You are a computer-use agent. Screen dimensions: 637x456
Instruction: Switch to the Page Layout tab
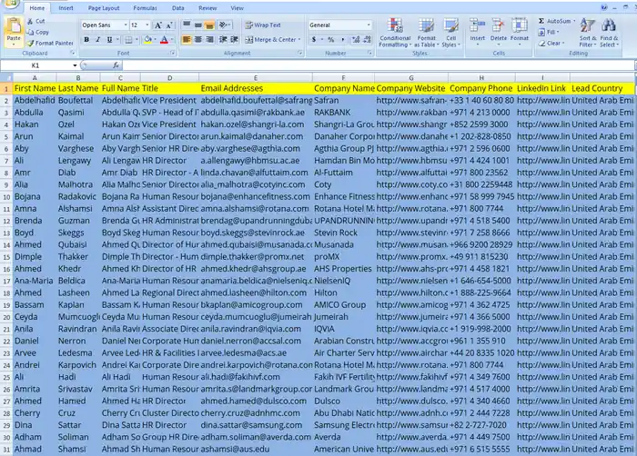[104, 8]
